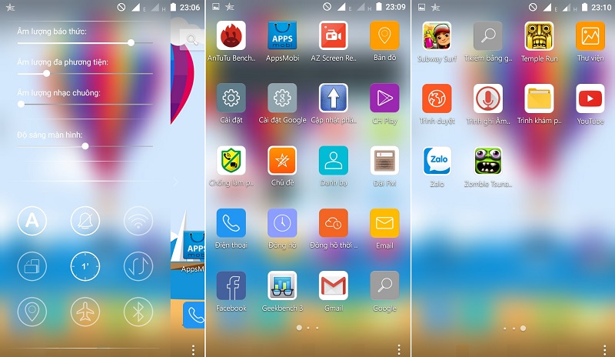Open Danh bạ contacts app
Screen dimensions: 615x357
[x=334, y=160]
